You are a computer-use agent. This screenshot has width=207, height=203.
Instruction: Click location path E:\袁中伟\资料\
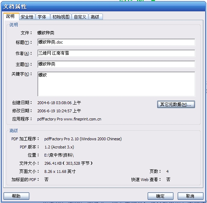coord(59,155)
